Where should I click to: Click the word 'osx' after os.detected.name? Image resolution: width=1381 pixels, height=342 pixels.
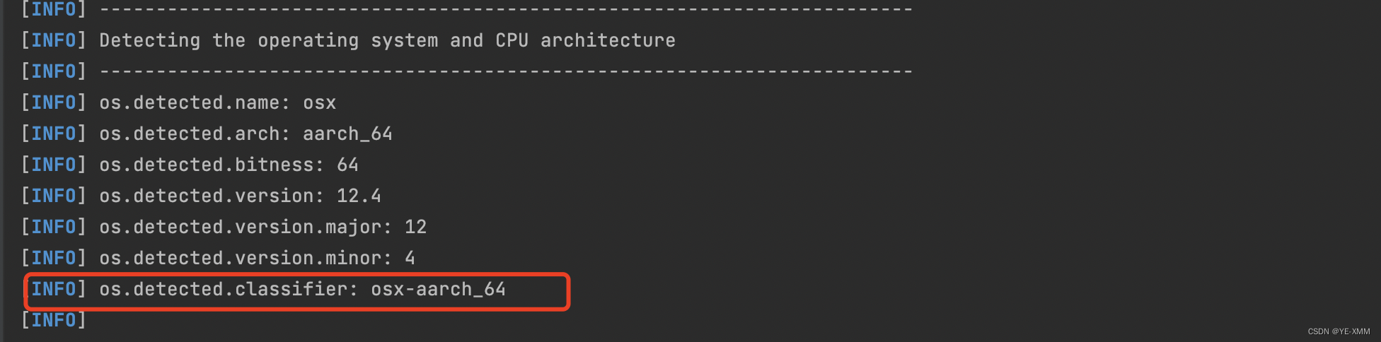coord(320,103)
